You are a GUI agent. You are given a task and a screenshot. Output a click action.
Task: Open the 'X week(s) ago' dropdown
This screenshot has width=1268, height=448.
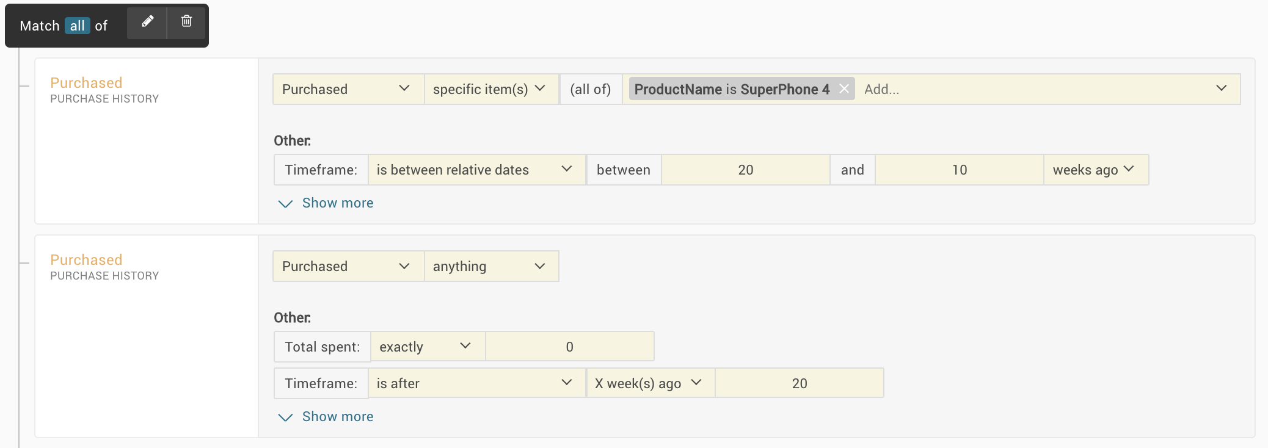(x=650, y=383)
